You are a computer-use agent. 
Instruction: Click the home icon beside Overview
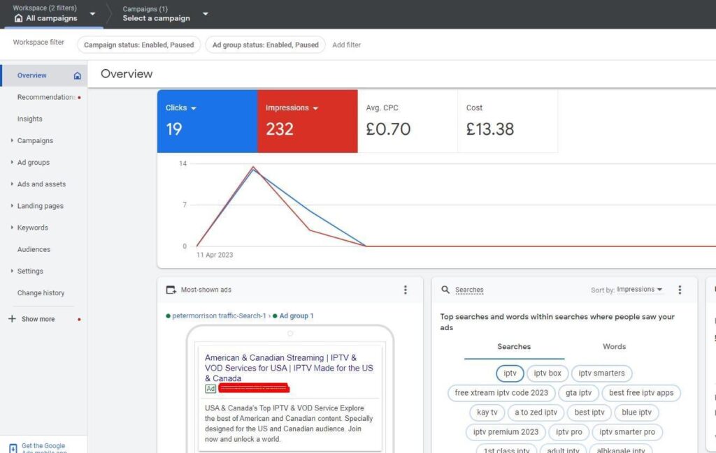click(x=77, y=75)
